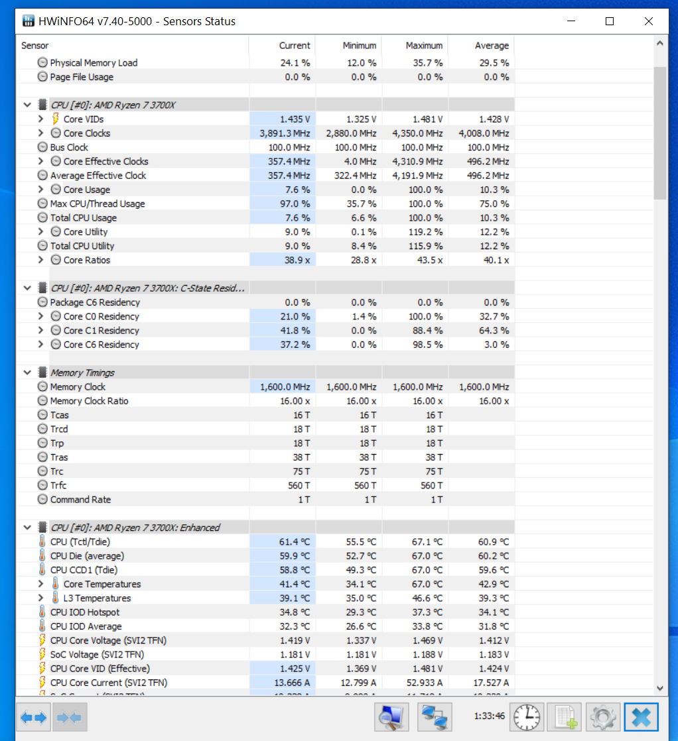The height and width of the screenshot is (741, 678).
Task: Click the Page File Usage sensor icon
Action: tap(42, 77)
